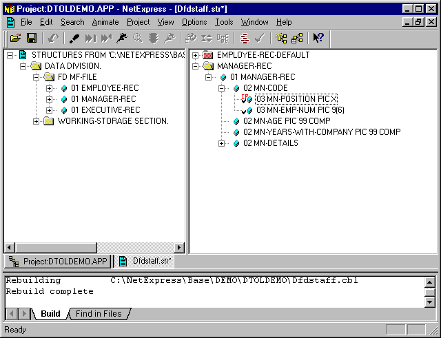Click the right-pointing output tab scroll arrow
This screenshot has width=441, height=338.
click(24, 313)
